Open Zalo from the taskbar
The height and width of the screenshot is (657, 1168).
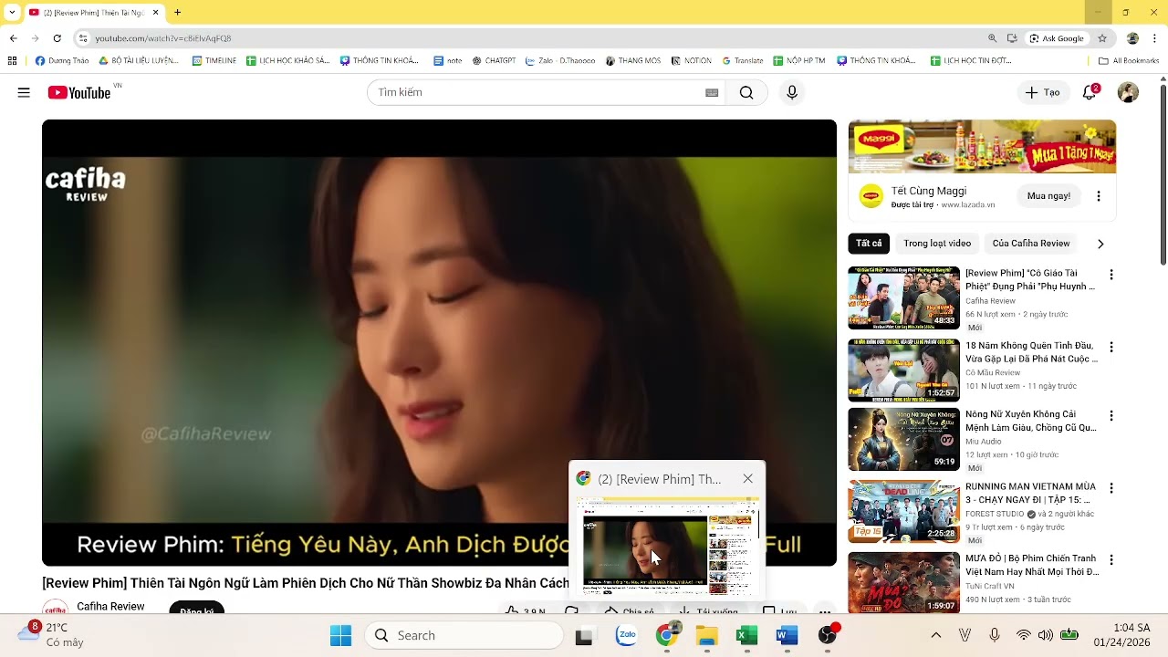pyautogui.click(x=626, y=636)
